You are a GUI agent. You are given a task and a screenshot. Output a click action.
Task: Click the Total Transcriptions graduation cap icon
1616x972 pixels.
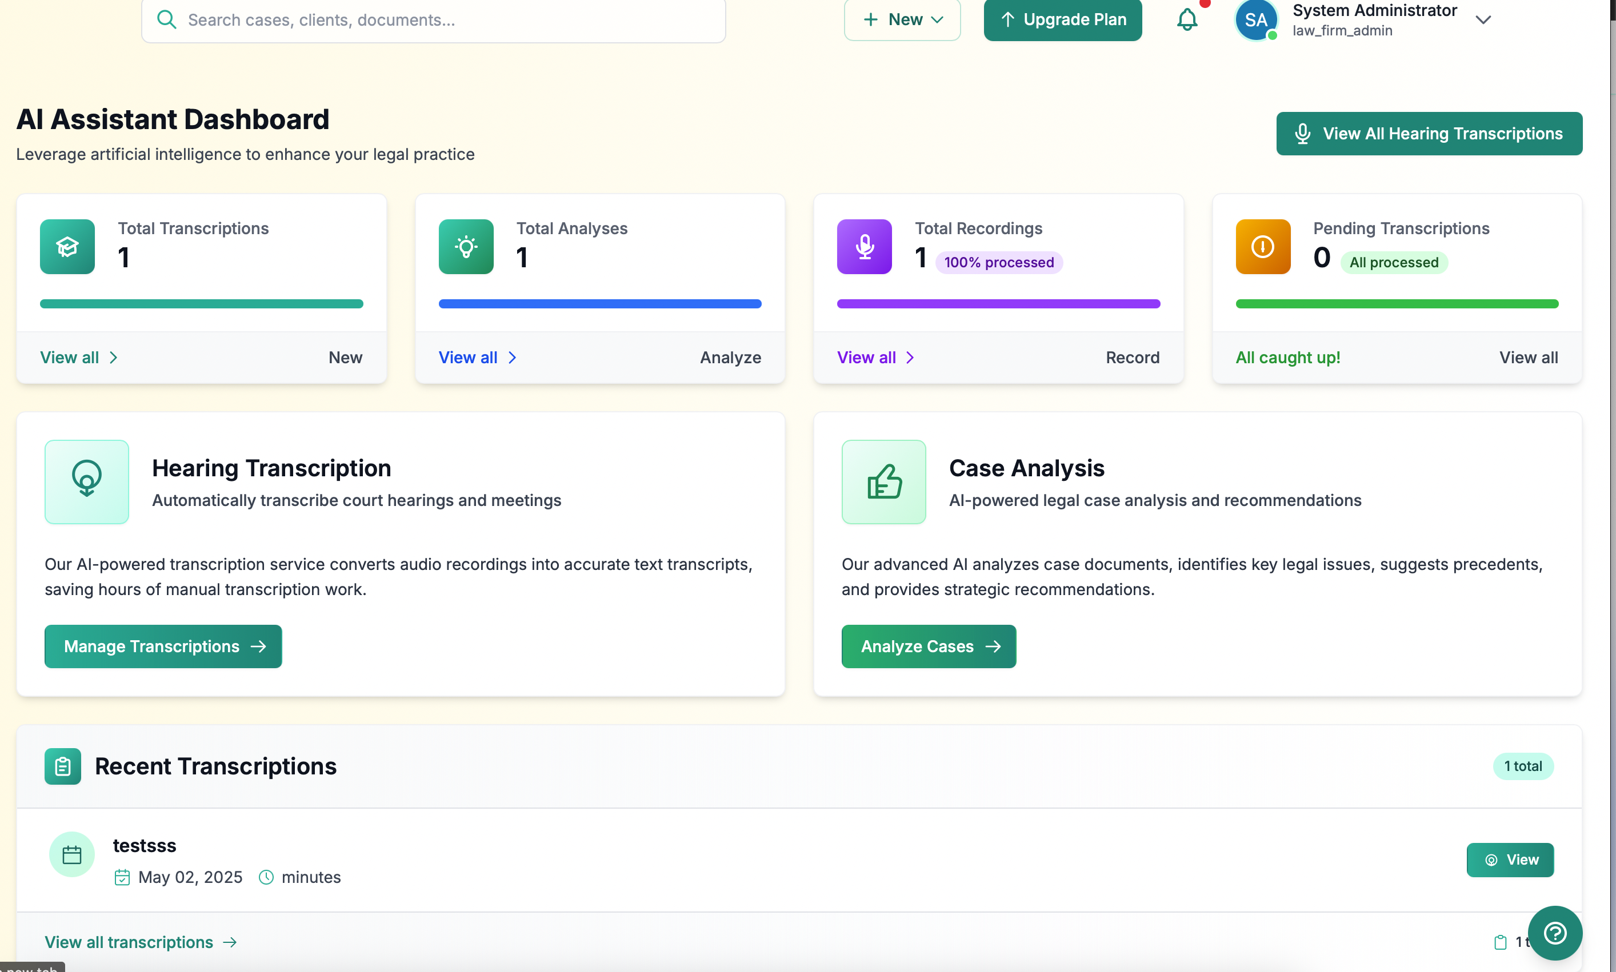click(x=67, y=246)
